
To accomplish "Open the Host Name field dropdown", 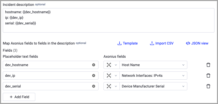I will [153, 65].
